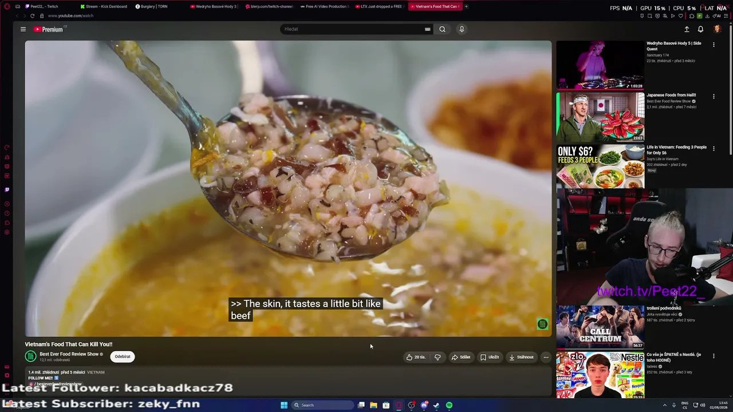The width and height of the screenshot is (733, 412).
Task: Save video using Uložit button
Action: [490, 357]
